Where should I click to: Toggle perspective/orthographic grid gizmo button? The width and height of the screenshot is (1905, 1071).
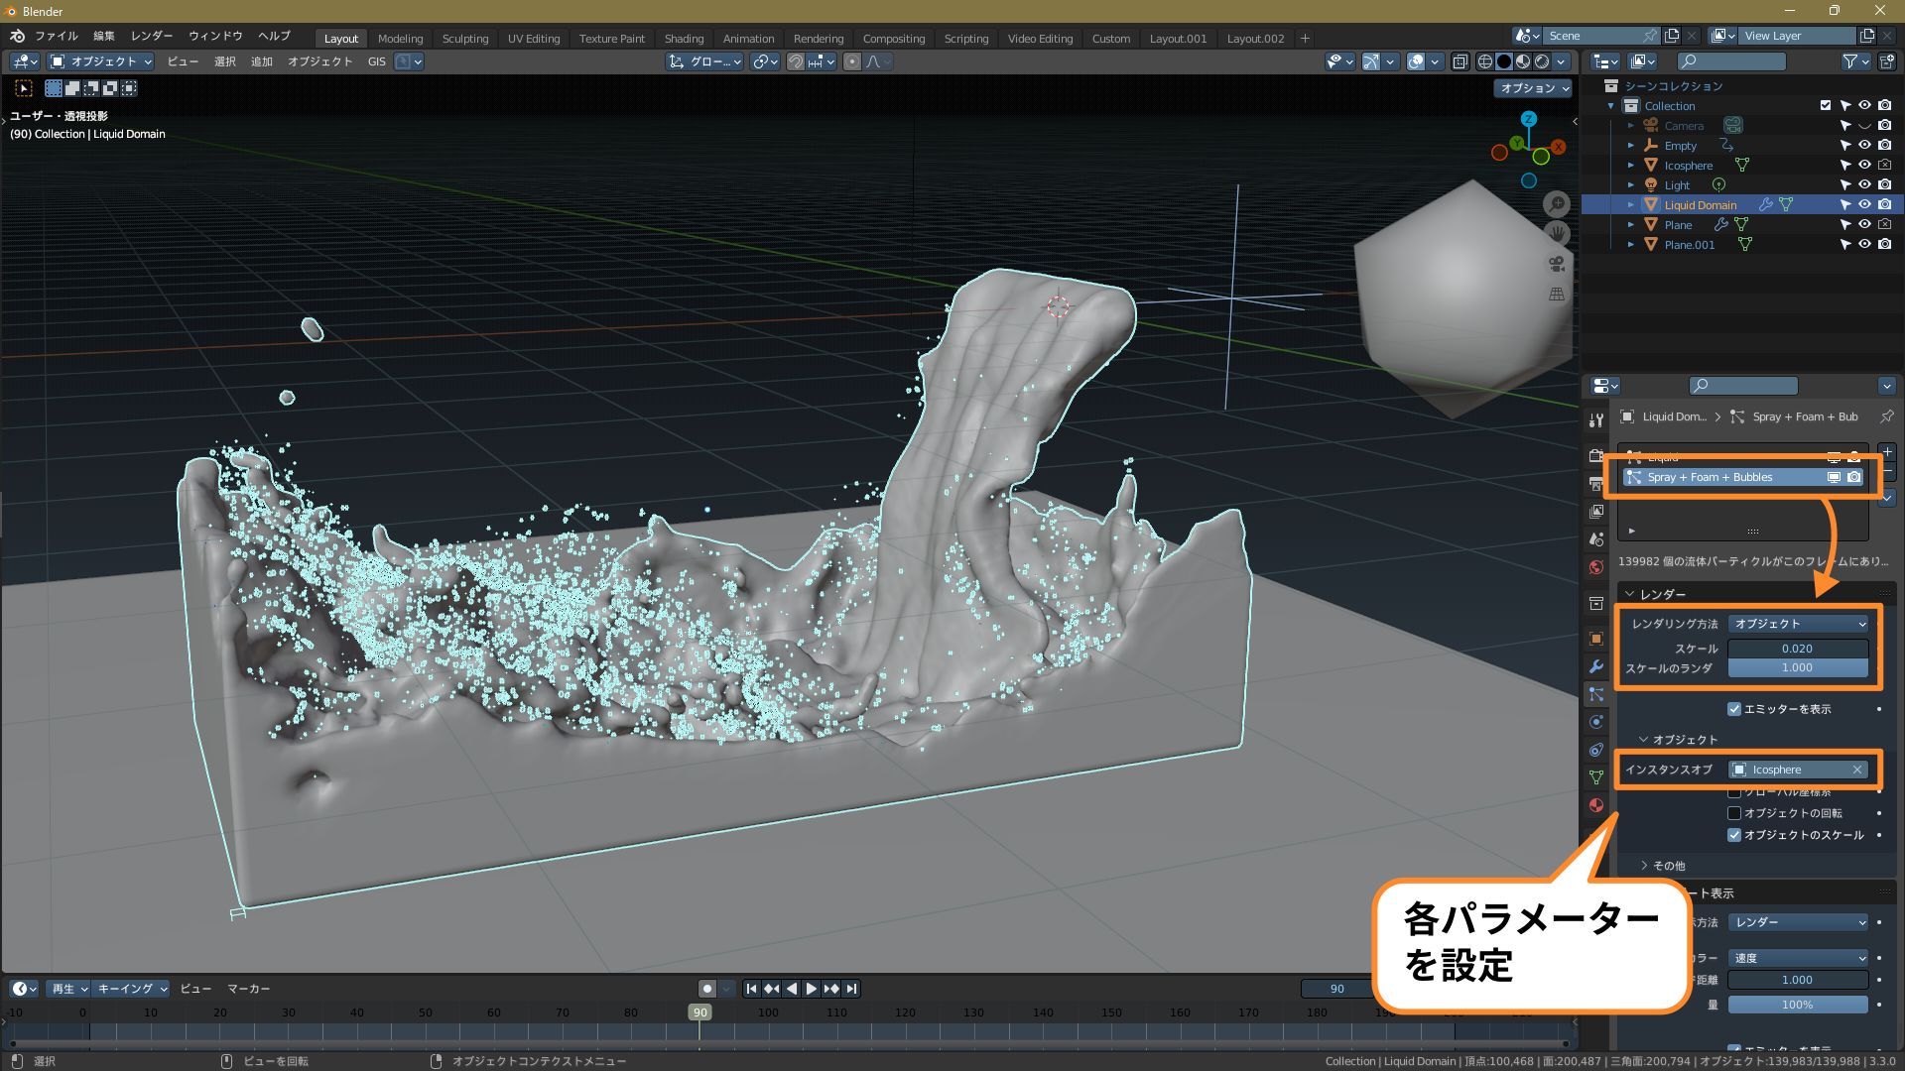click(1556, 295)
